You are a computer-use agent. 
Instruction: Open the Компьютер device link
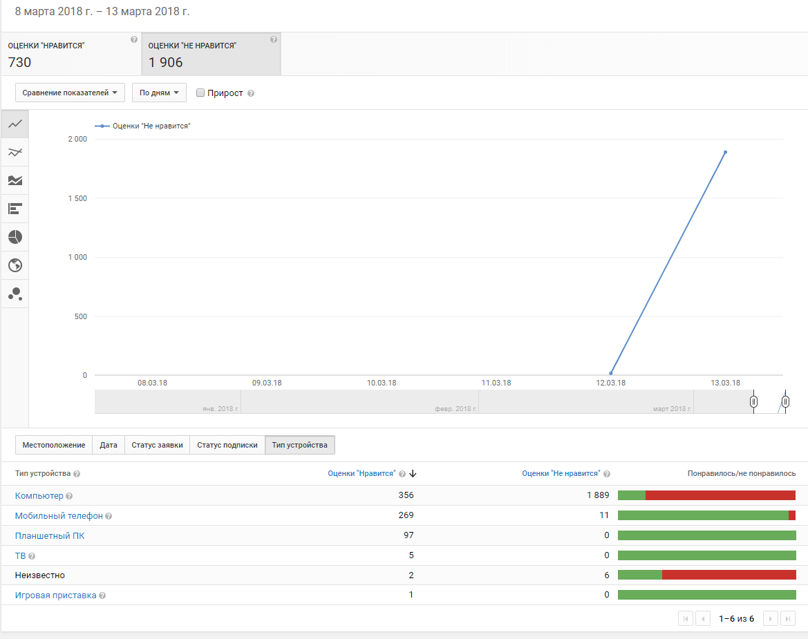point(39,496)
